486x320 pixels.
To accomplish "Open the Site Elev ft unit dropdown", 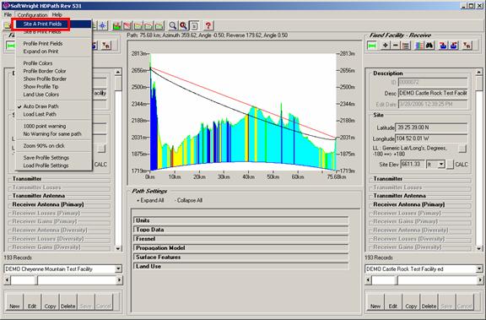I will (441, 165).
